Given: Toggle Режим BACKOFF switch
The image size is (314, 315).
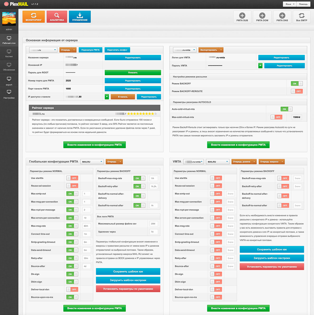Looking at the screenshot, I should pyautogui.click(x=297, y=84).
